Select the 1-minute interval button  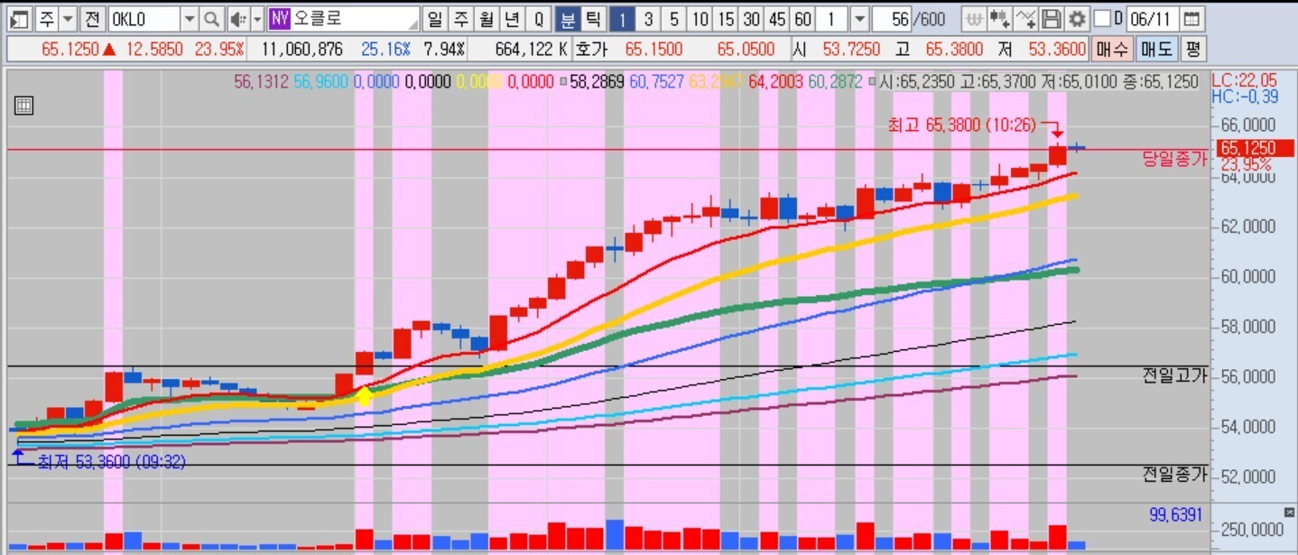click(623, 19)
